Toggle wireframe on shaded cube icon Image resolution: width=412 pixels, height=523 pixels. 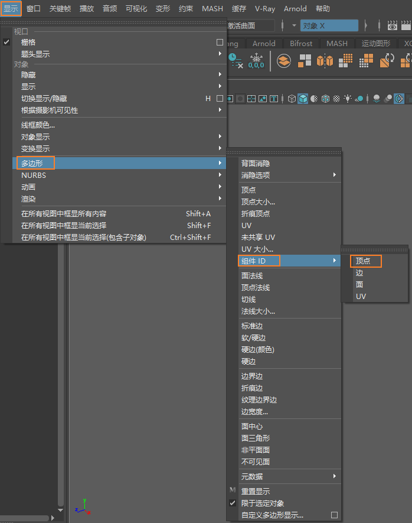[325, 99]
